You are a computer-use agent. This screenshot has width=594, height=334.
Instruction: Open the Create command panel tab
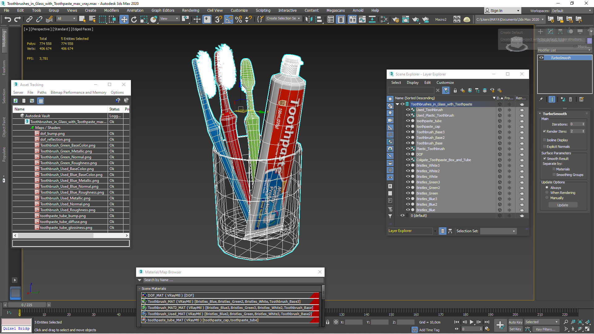(540, 32)
